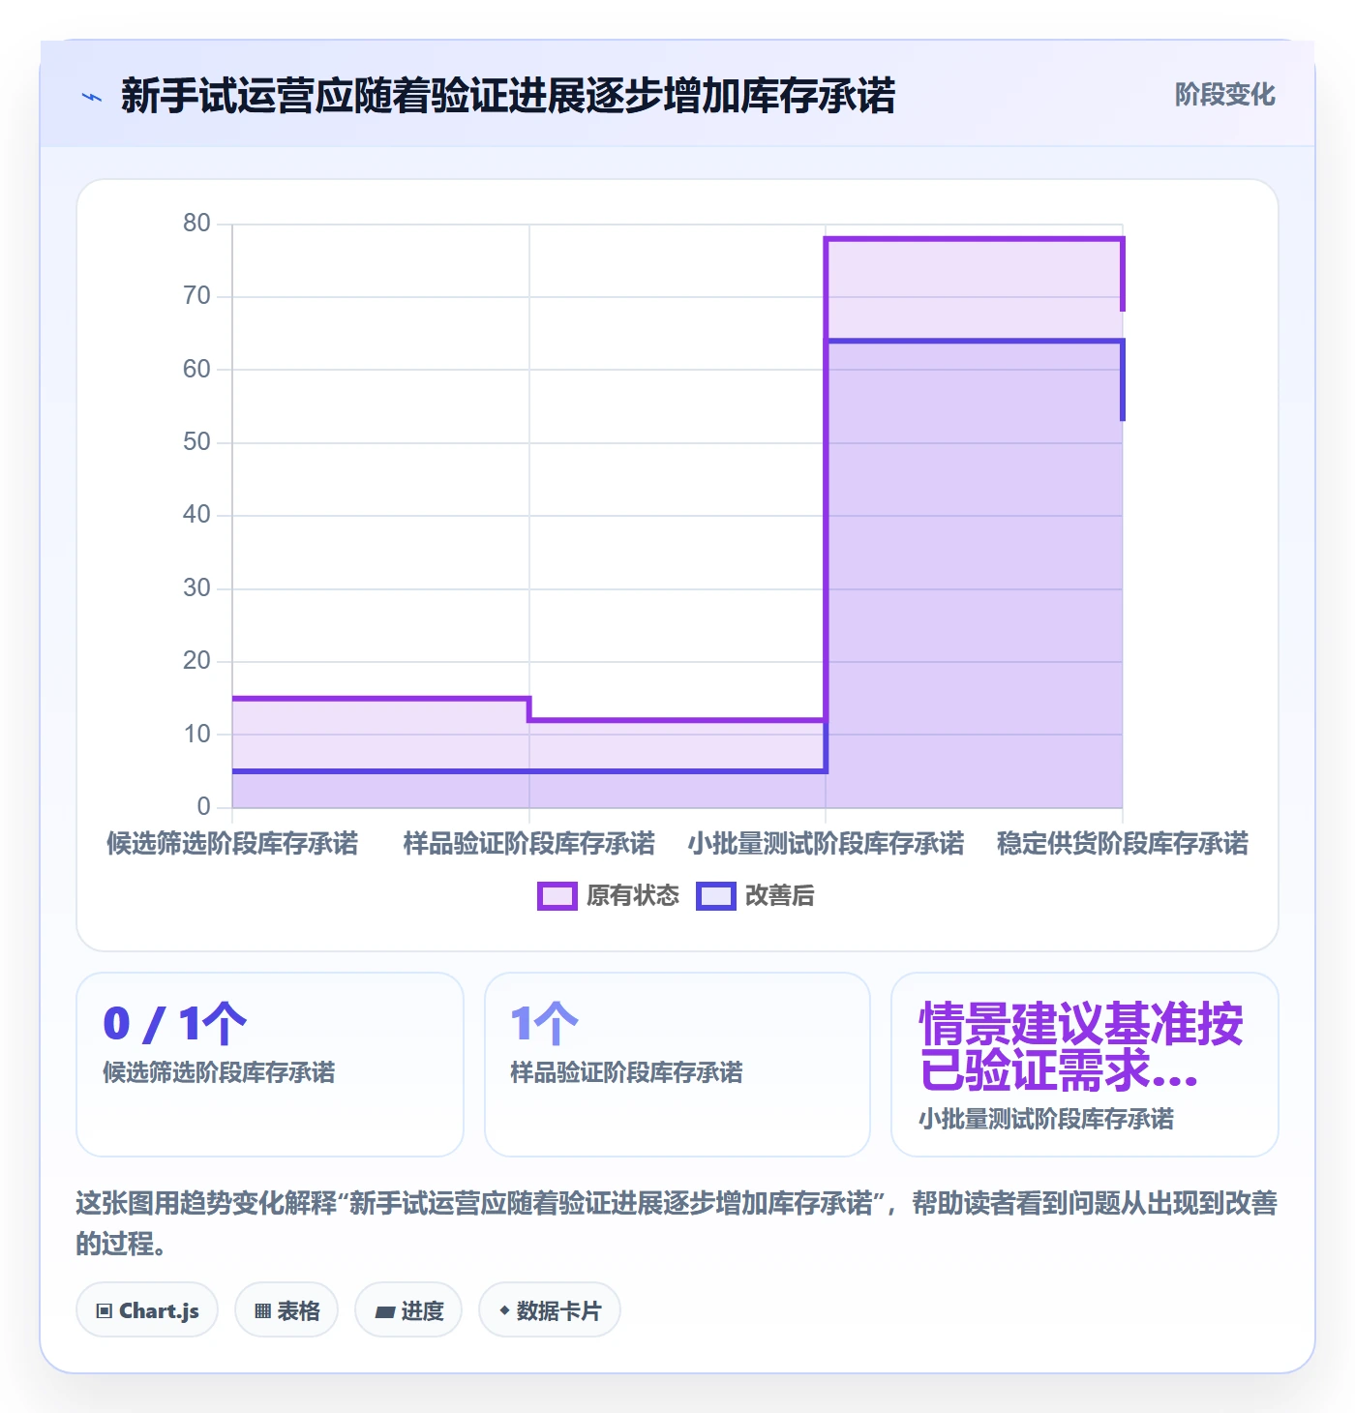Click the description paragraph starting 这张图用趋势变化

coord(677,1223)
